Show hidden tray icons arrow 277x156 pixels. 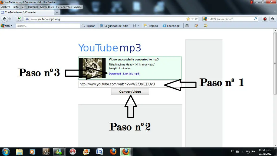click(243, 152)
